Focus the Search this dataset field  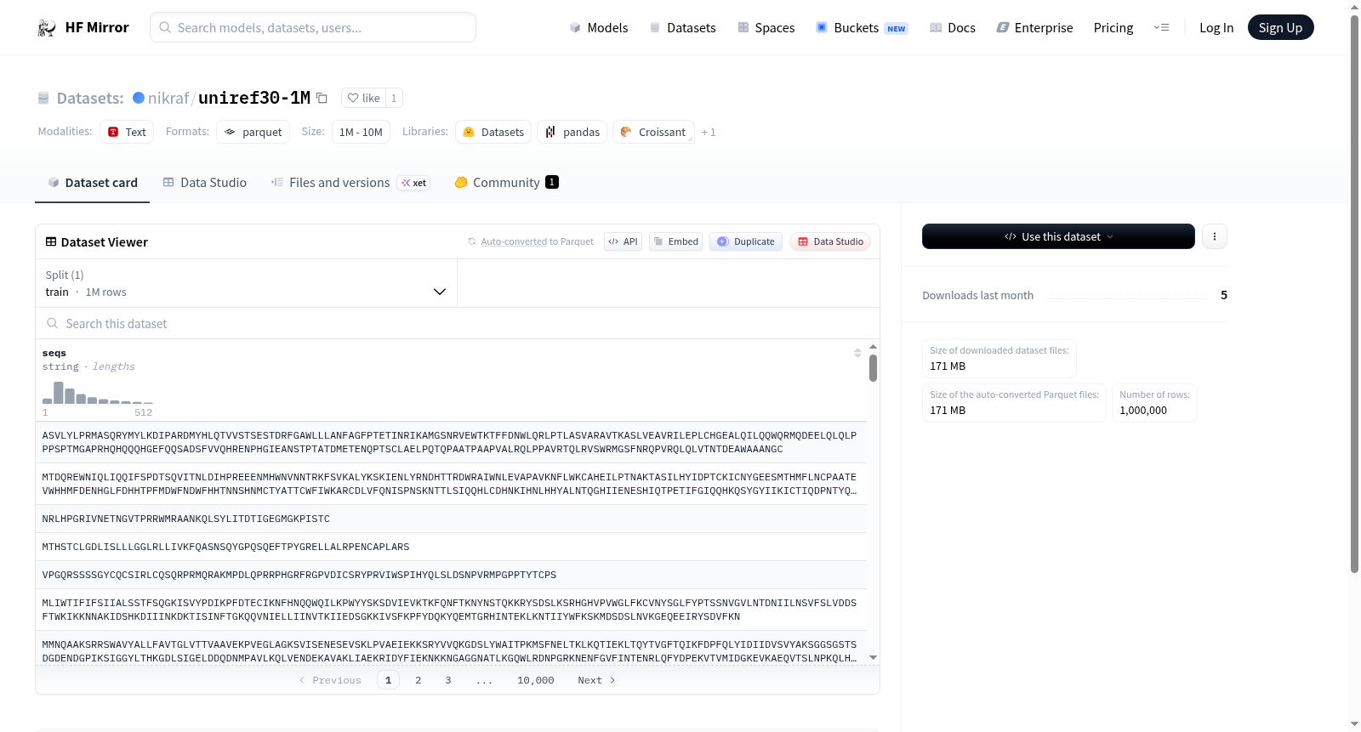point(458,323)
